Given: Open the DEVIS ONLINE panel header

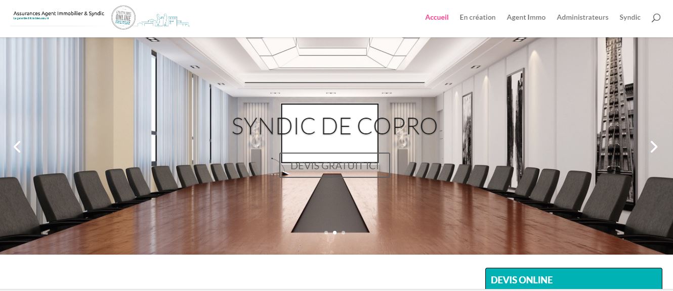Looking at the screenshot, I should point(574,279).
